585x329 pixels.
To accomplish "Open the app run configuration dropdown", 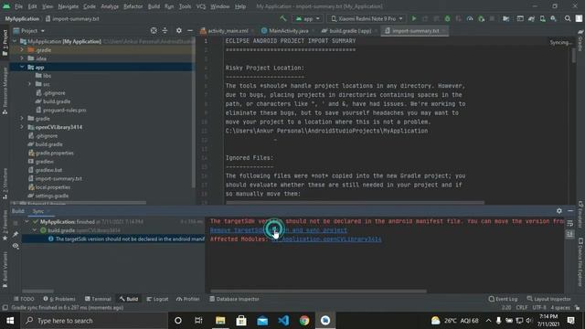I will 308,18.
